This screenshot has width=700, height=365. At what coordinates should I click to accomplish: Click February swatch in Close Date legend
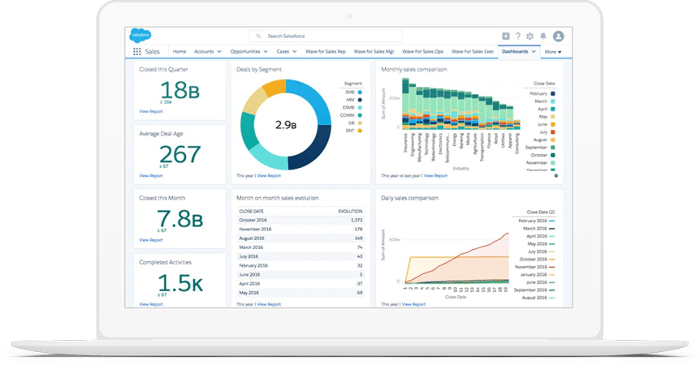point(553,93)
